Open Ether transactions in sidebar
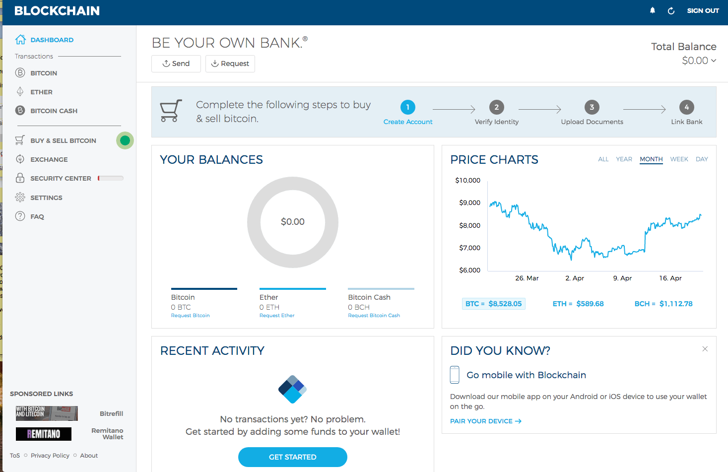This screenshot has width=728, height=472. [41, 92]
